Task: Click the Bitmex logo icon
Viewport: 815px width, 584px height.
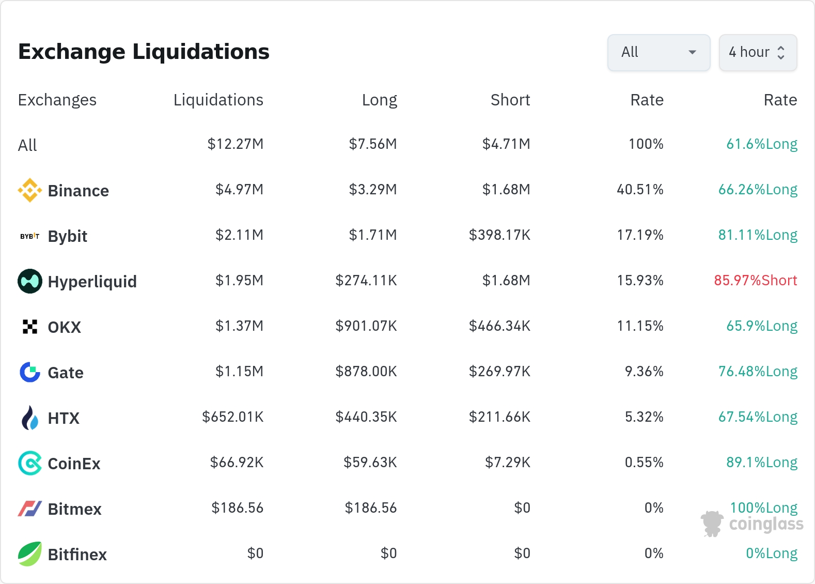Action: tap(30, 509)
